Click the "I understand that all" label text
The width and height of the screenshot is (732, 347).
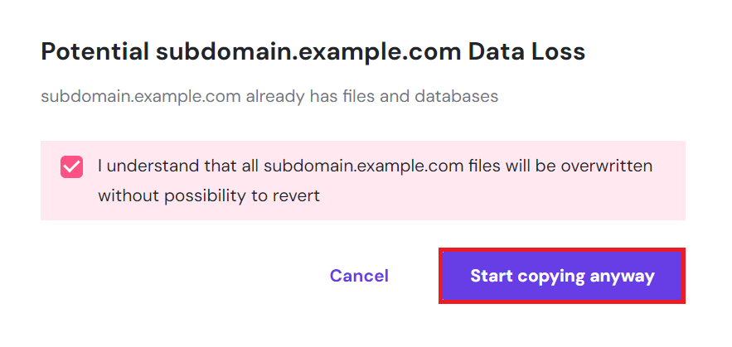(178, 166)
